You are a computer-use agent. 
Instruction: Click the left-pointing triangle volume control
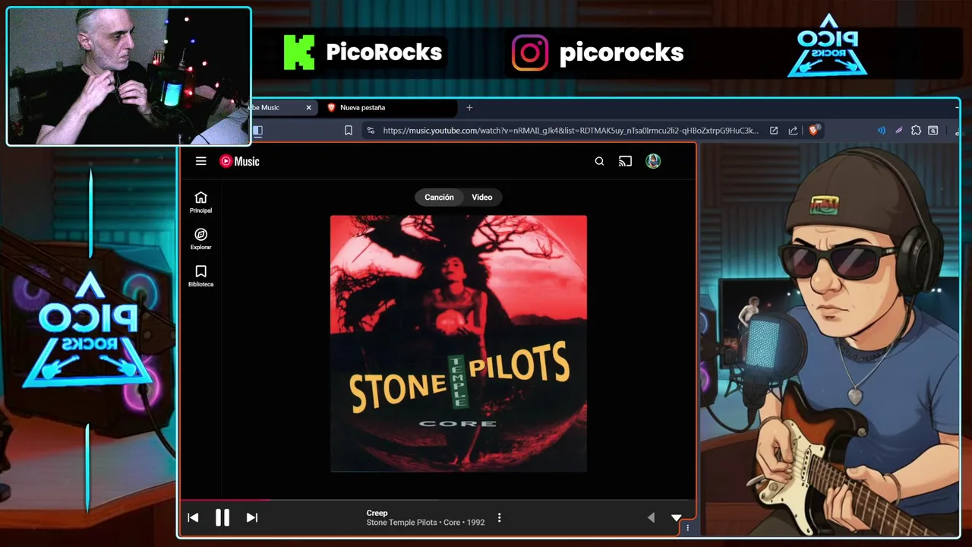[651, 517]
